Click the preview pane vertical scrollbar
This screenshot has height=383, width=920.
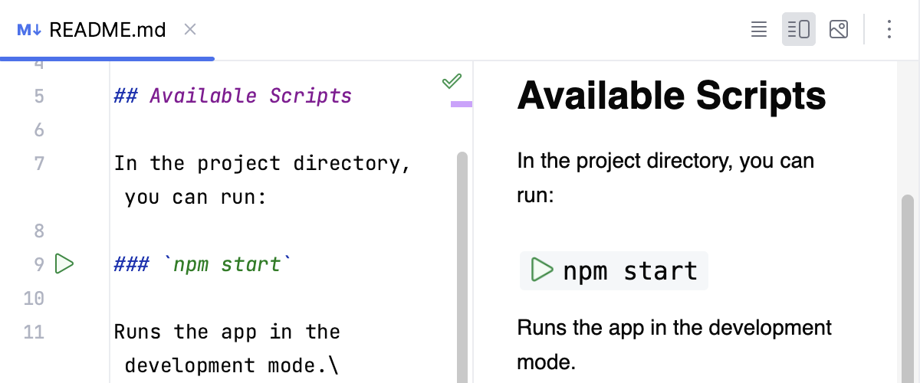pos(907,283)
